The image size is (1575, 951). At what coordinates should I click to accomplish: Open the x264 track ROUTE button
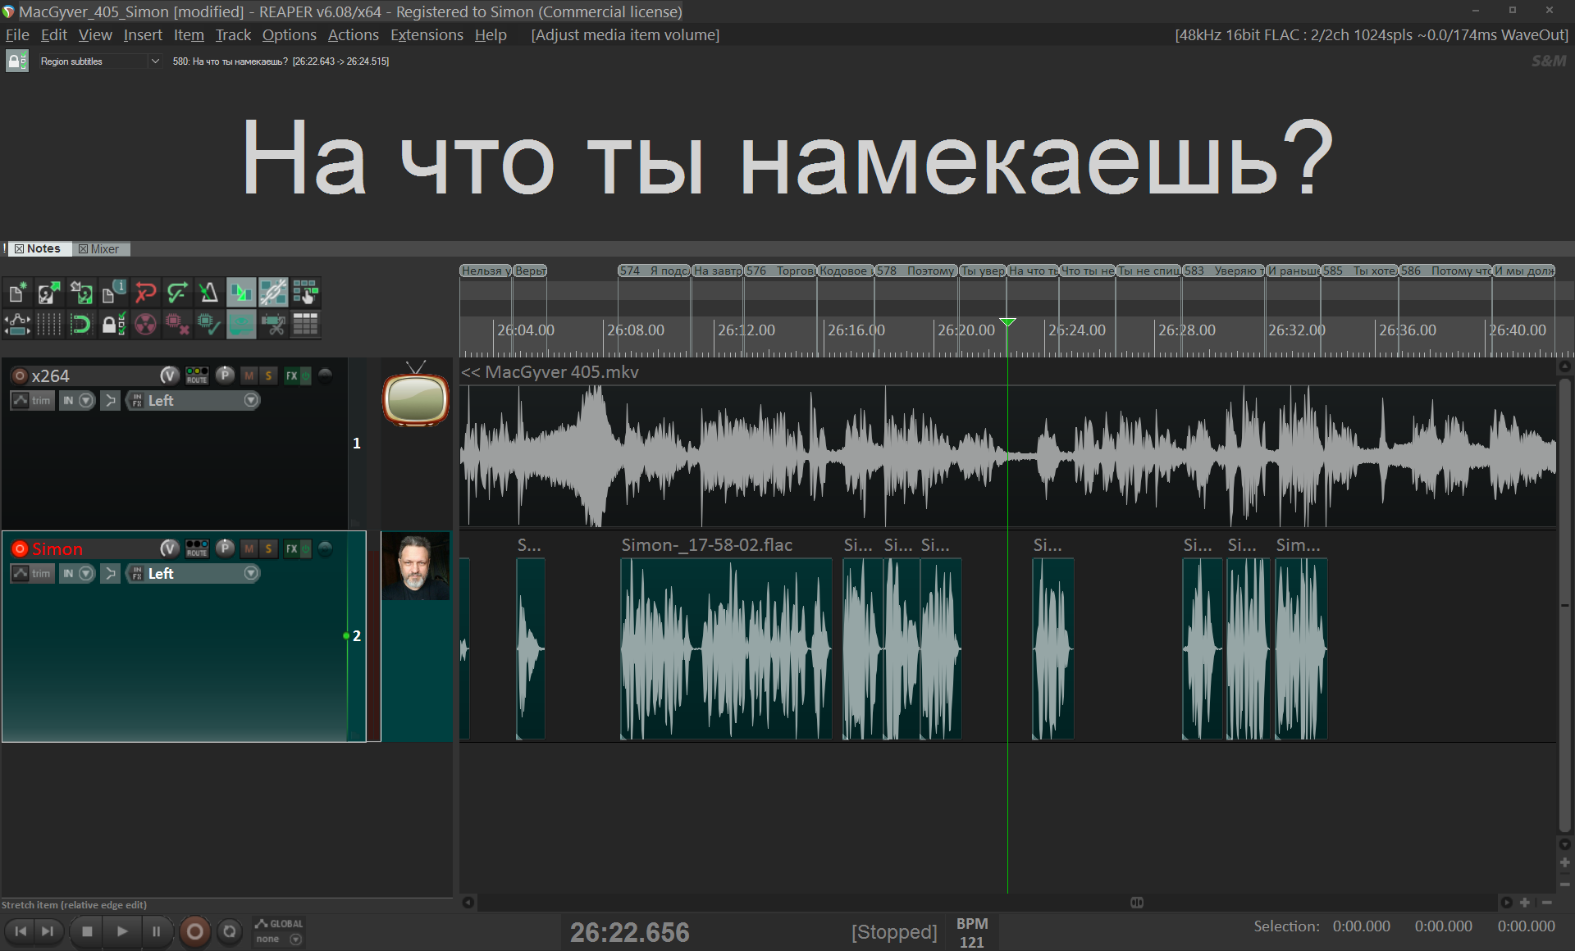(x=197, y=375)
